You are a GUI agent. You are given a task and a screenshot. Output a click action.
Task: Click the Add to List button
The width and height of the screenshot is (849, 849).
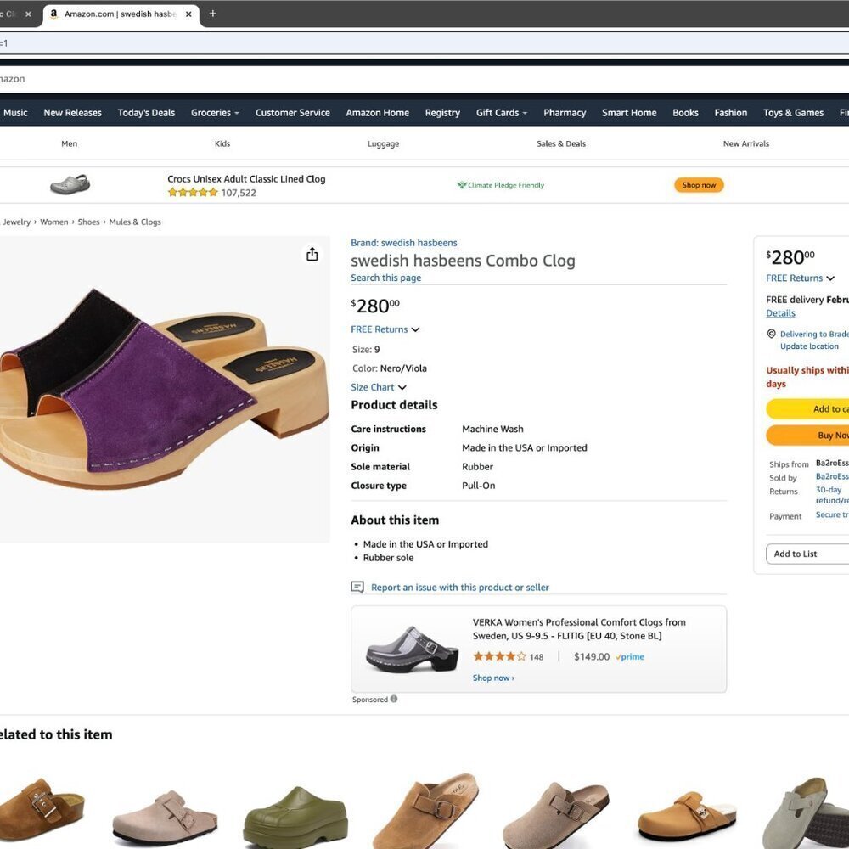(x=807, y=554)
